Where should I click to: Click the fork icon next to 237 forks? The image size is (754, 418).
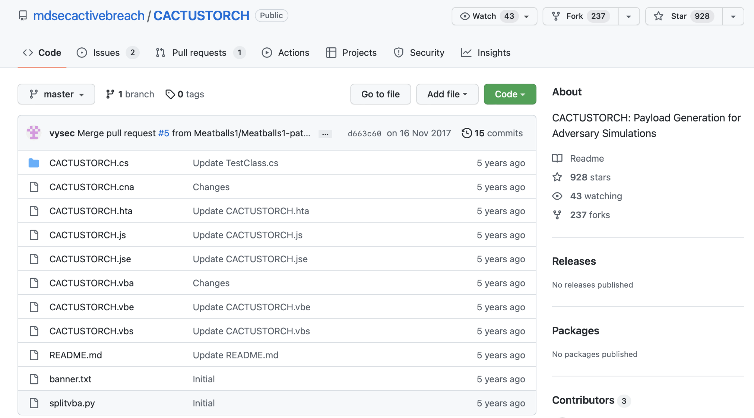(557, 215)
